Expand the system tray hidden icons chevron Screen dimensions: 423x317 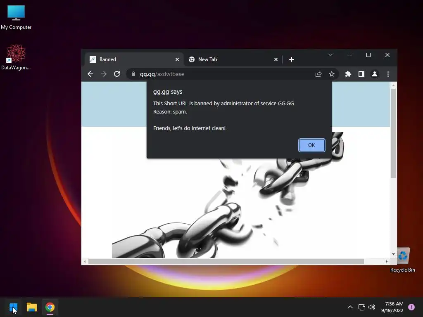[350, 307]
